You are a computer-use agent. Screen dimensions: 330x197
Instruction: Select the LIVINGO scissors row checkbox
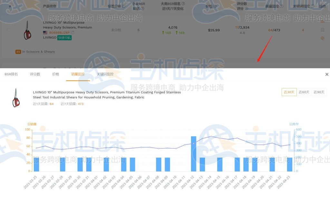tap(9, 30)
